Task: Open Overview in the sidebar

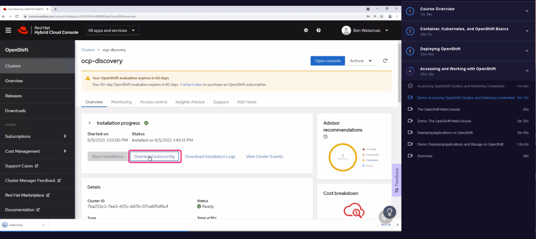Action: click(37, 81)
